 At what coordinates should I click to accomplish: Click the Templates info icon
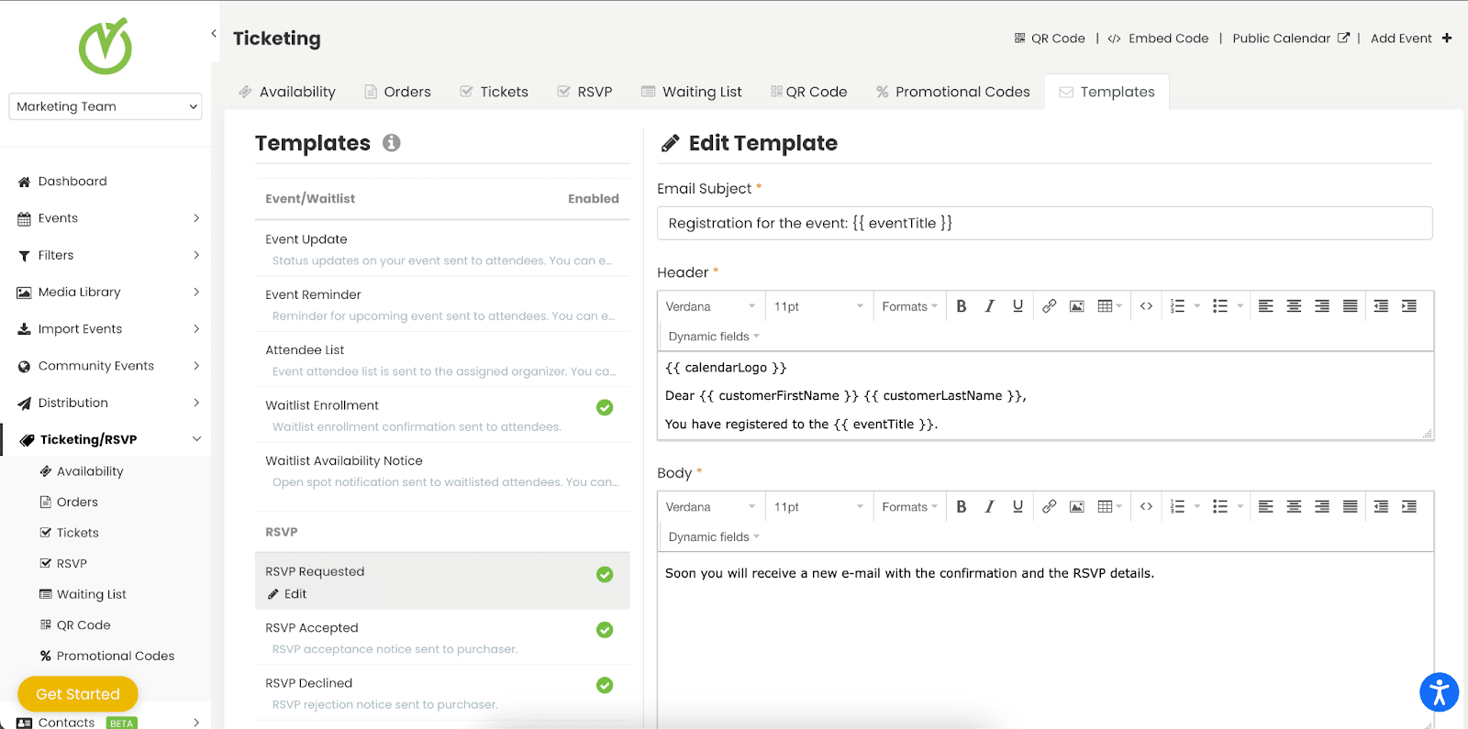[392, 143]
